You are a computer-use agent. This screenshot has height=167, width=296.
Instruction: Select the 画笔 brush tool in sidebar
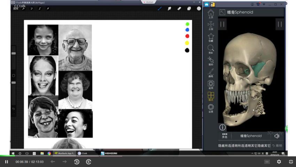pyautogui.click(x=211, y=73)
